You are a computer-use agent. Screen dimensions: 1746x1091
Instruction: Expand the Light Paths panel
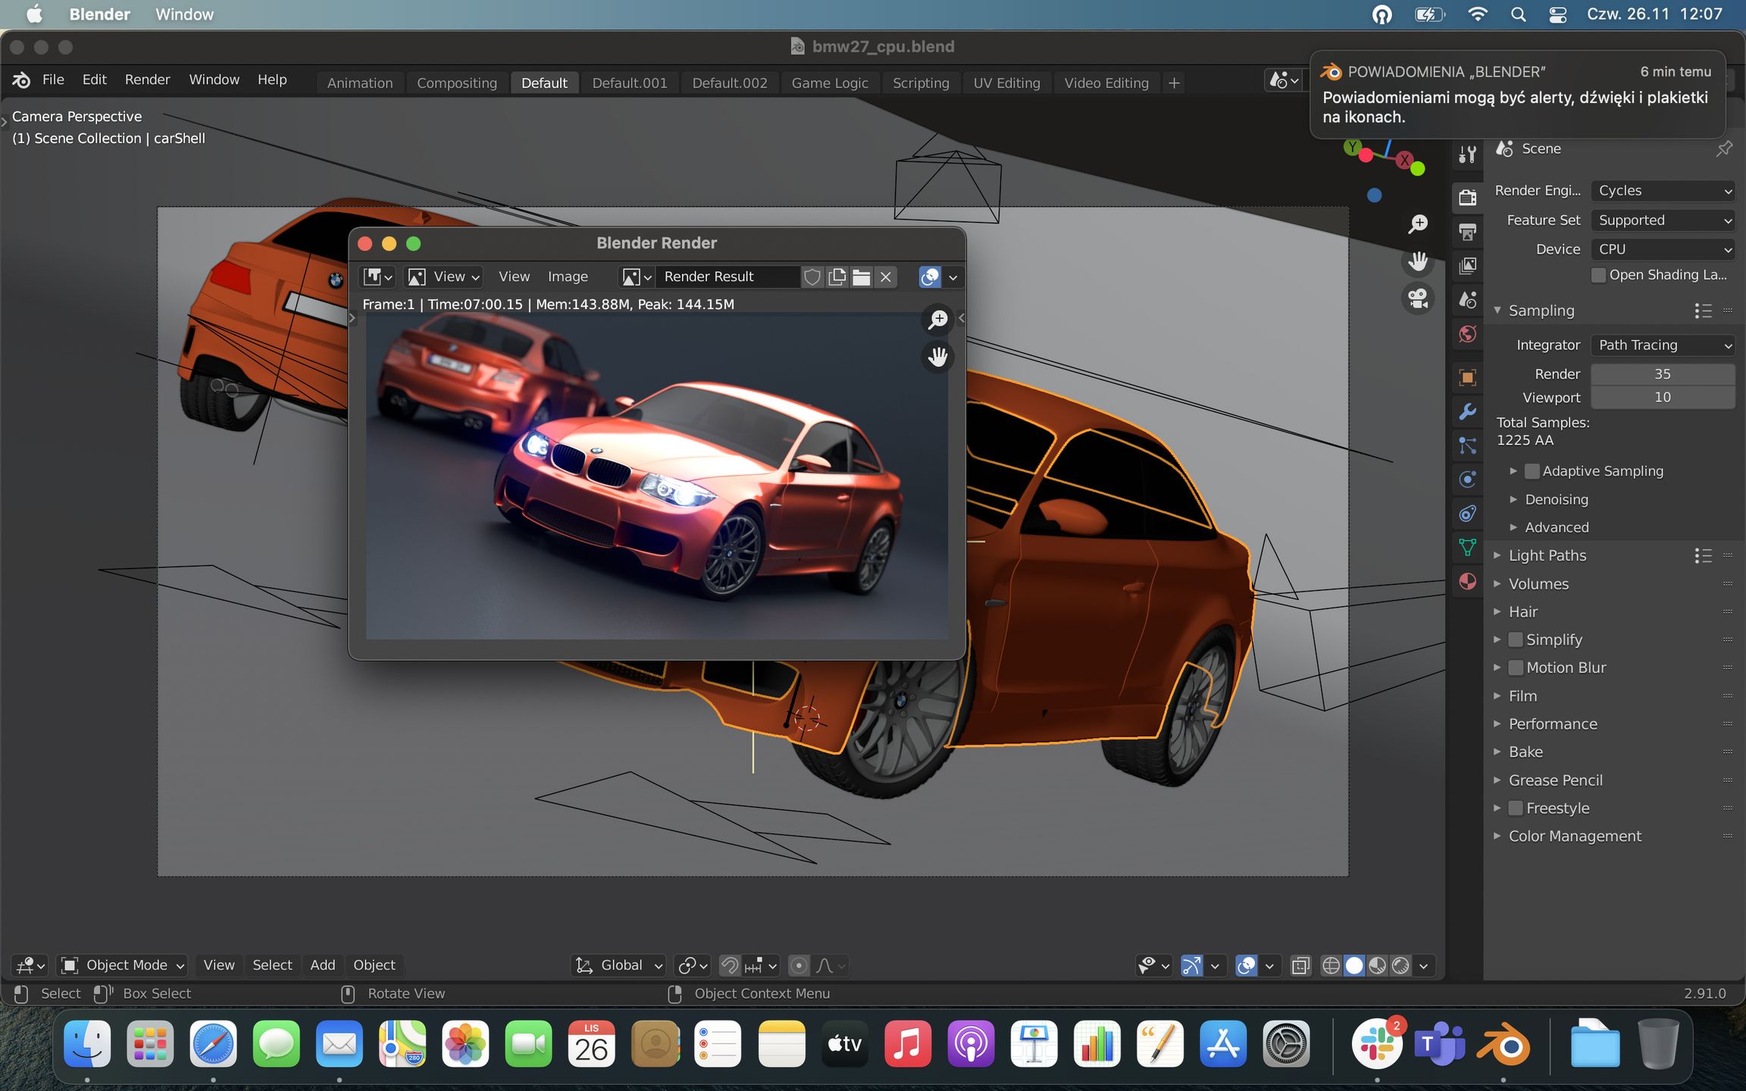coord(1547,555)
